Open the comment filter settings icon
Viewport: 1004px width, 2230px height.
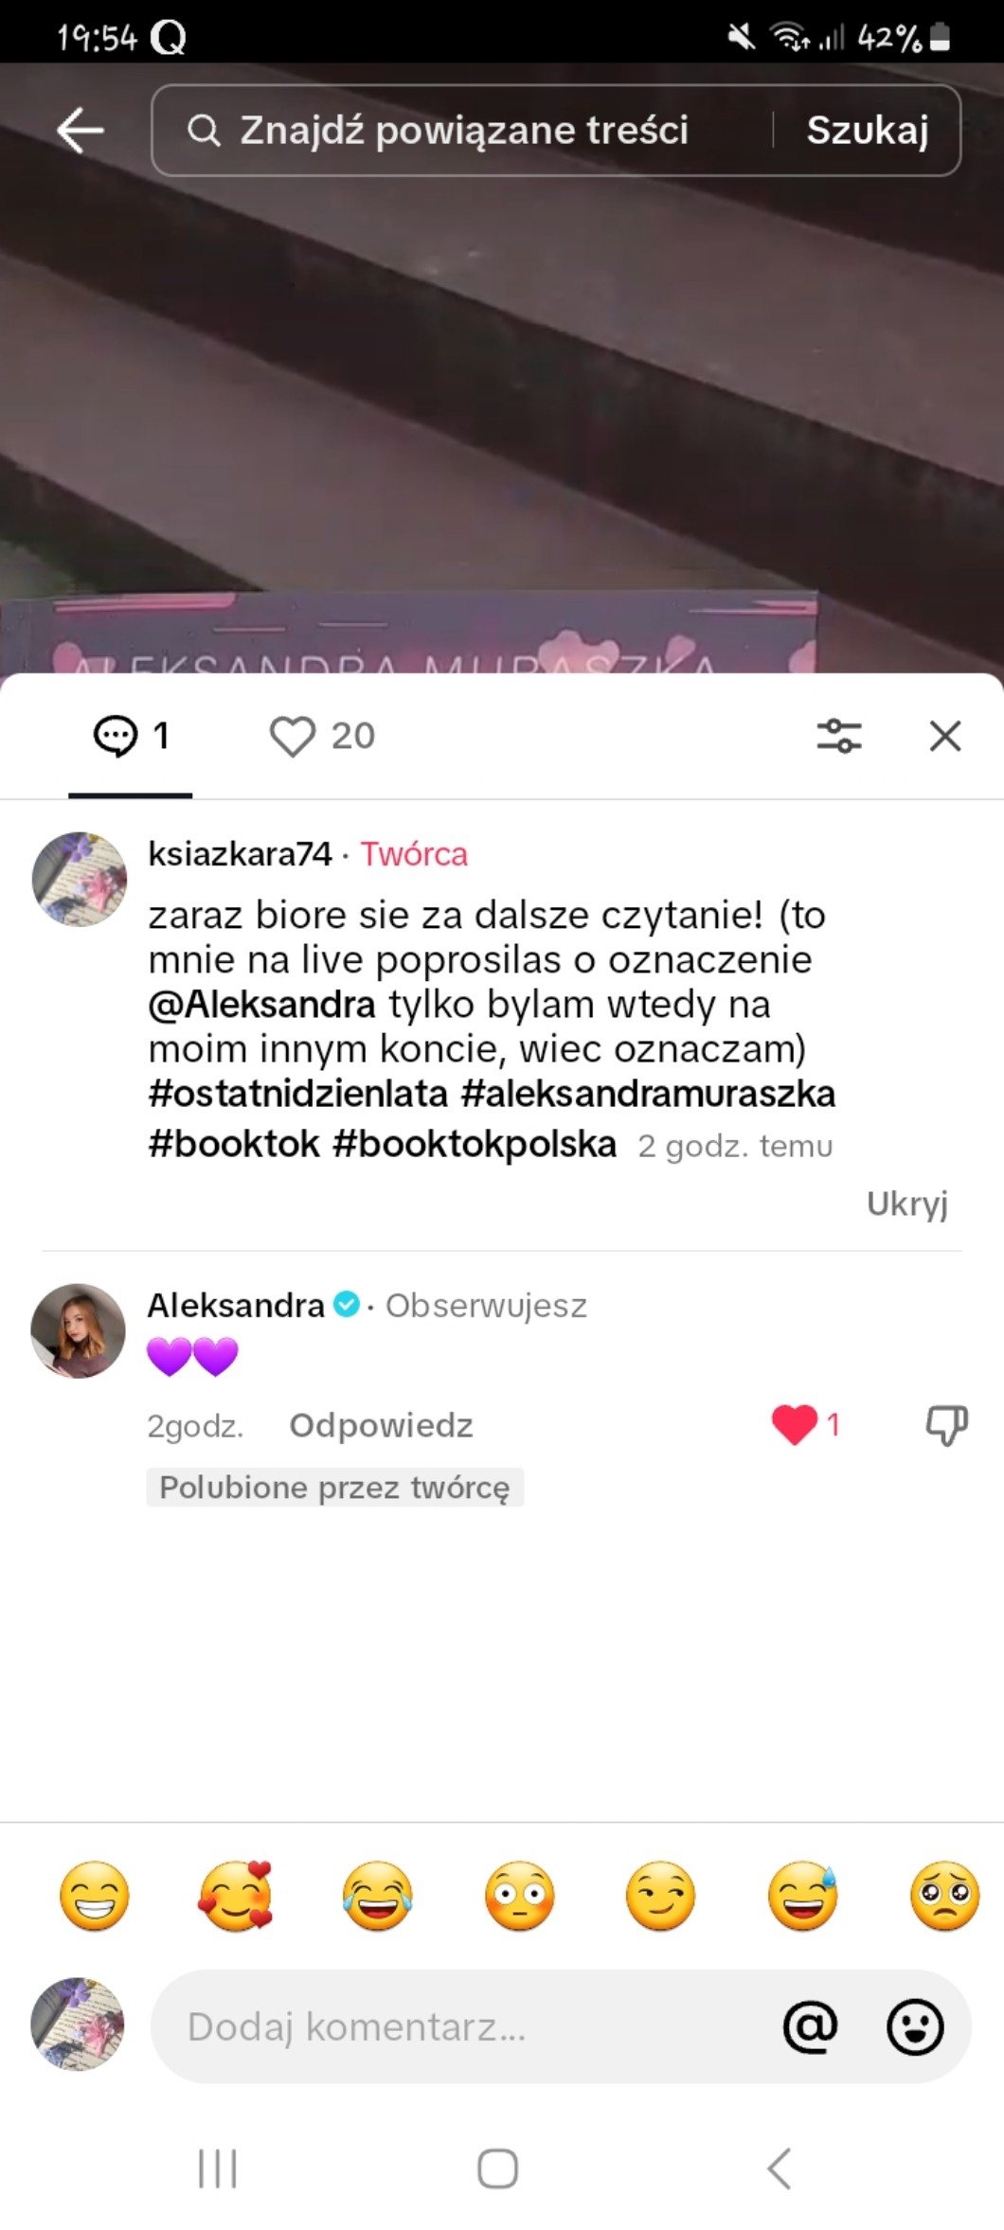pos(839,736)
